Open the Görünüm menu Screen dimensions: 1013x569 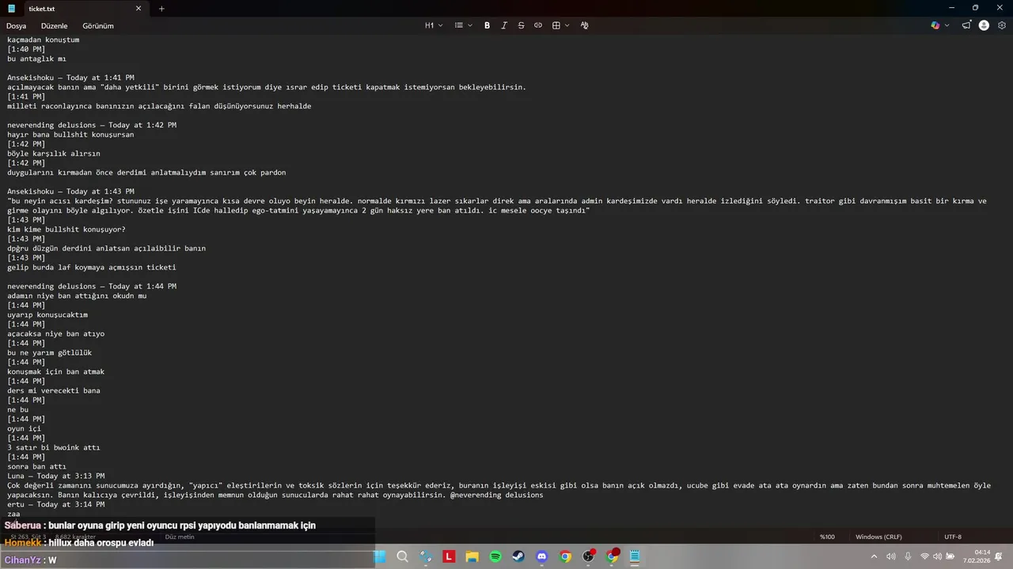tap(98, 25)
